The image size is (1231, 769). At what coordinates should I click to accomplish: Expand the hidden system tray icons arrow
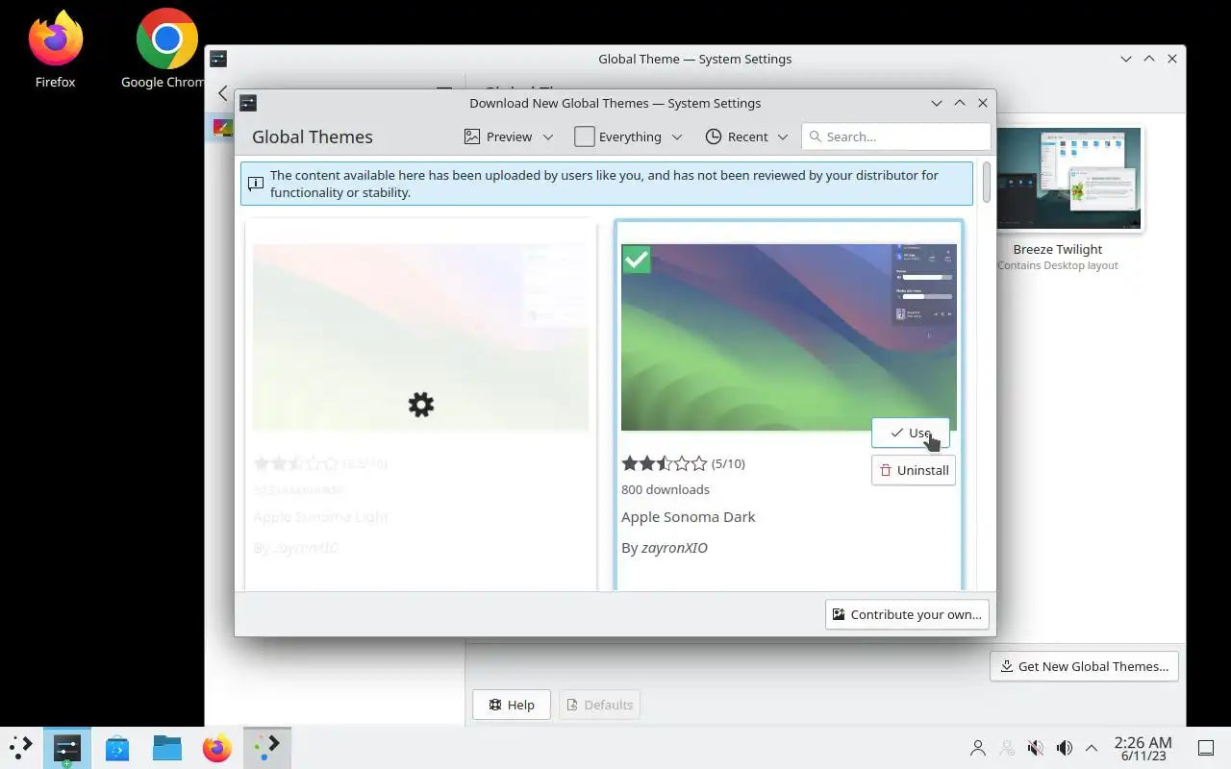point(1092,747)
